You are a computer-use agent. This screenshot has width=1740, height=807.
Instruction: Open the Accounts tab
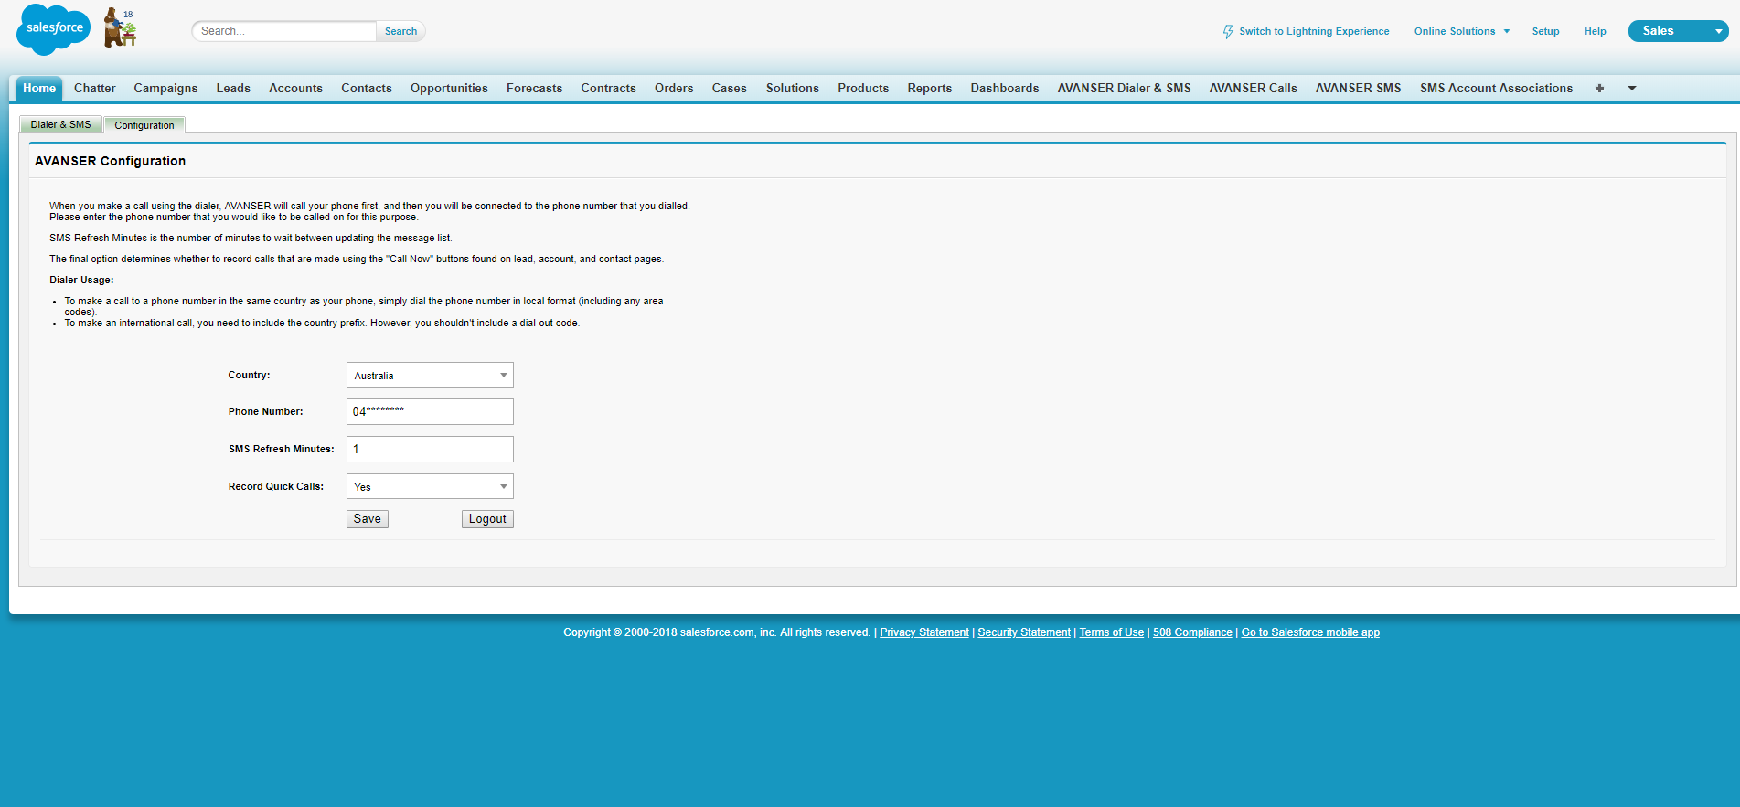click(x=295, y=89)
